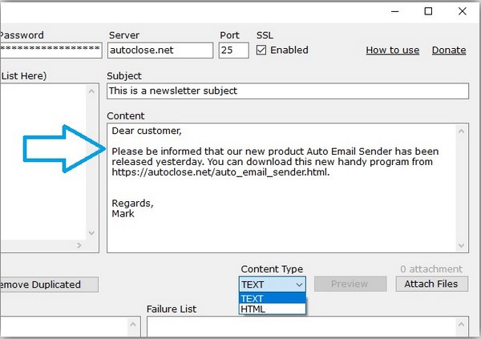This screenshot has width=481, height=339.
Task: Click the Remove Duplicated button
Action: click(48, 284)
